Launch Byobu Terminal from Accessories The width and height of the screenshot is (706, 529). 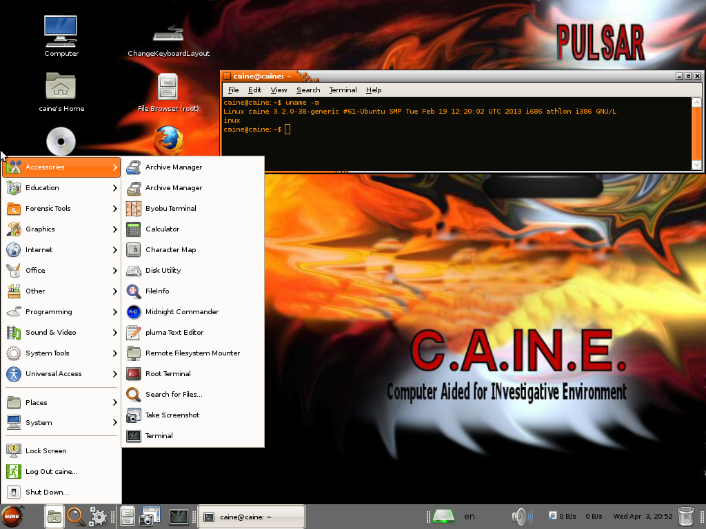click(x=193, y=208)
